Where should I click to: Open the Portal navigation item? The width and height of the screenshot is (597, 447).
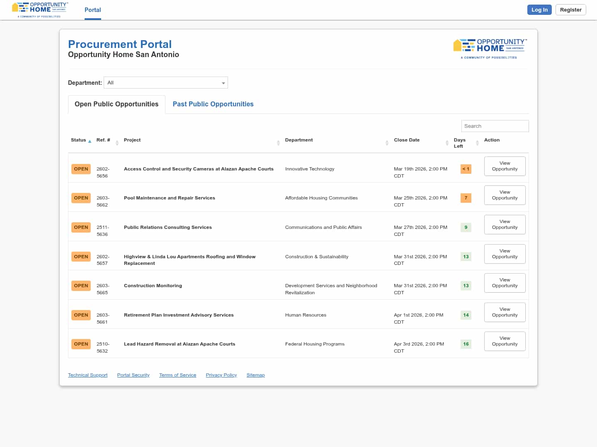click(92, 10)
